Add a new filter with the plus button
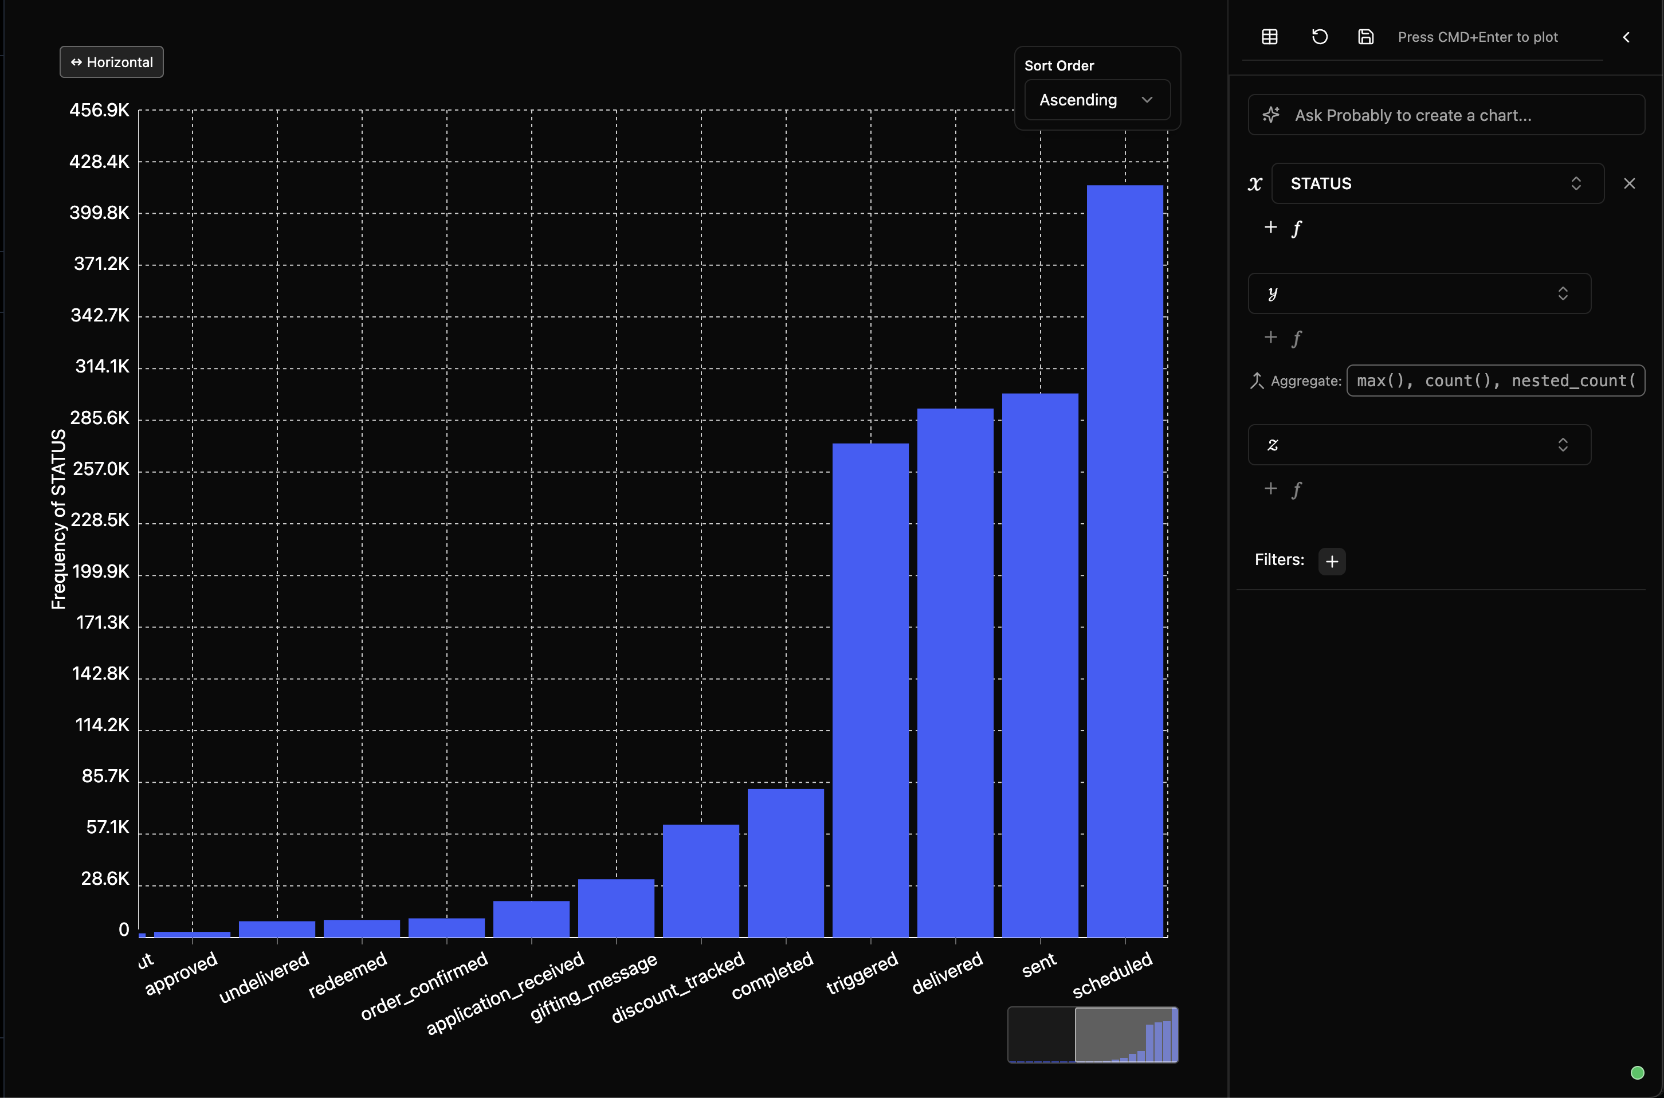The image size is (1664, 1098). pyautogui.click(x=1332, y=561)
